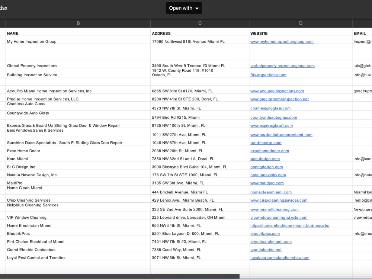Select cell 'My Home Inspection Group'

pyautogui.click(x=78, y=40)
